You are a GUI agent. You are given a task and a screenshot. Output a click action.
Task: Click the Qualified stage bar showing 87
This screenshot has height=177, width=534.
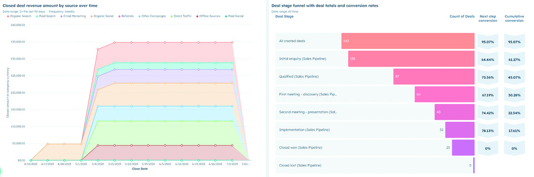point(434,77)
